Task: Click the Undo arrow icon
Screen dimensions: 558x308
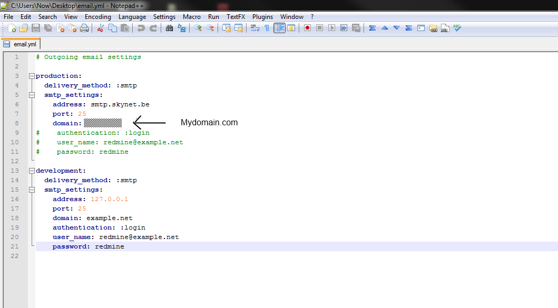Action: (141, 28)
